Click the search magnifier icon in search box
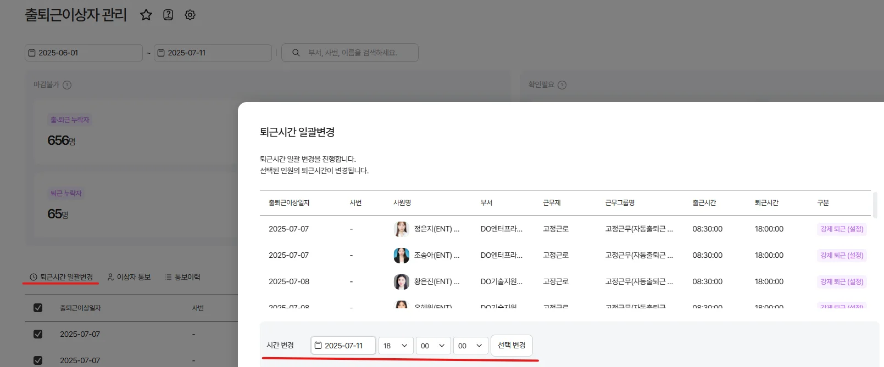Viewport: 884px width, 367px height. click(x=296, y=53)
